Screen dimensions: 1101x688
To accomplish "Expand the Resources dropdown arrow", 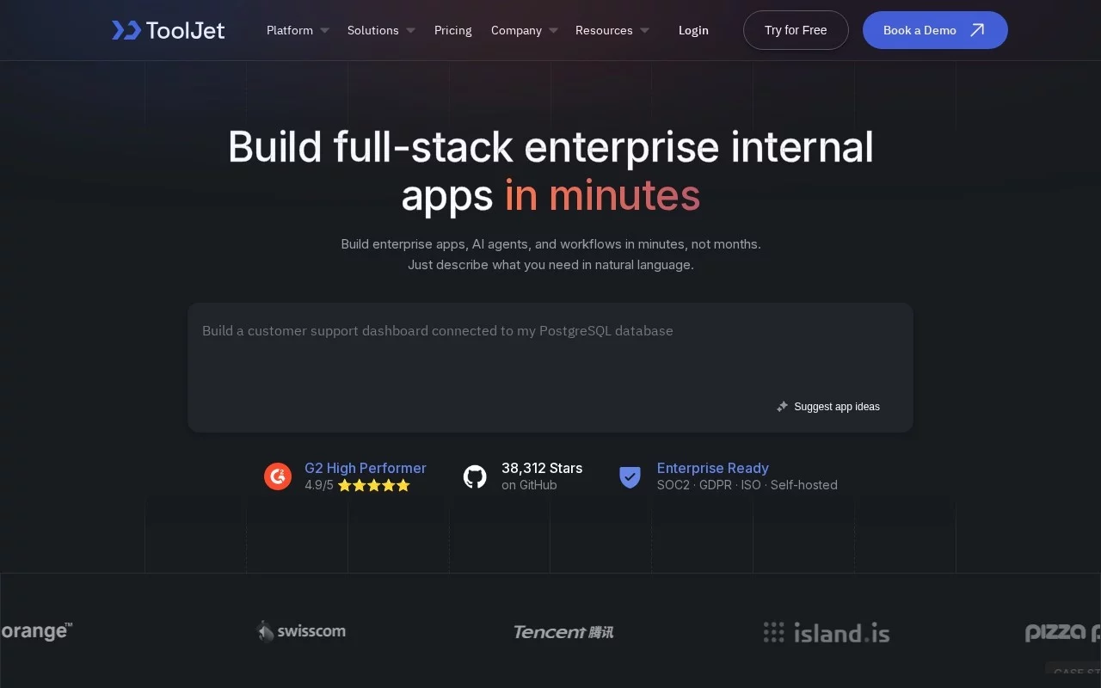I will tap(644, 30).
